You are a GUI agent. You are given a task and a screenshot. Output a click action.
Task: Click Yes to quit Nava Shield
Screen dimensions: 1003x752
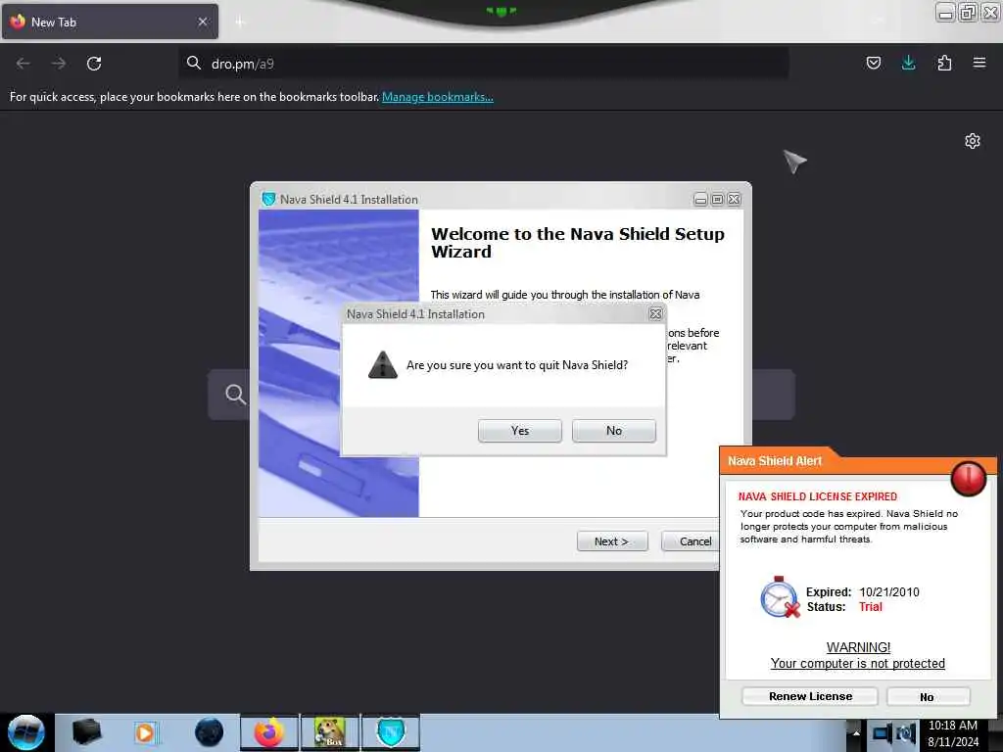[519, 431]
